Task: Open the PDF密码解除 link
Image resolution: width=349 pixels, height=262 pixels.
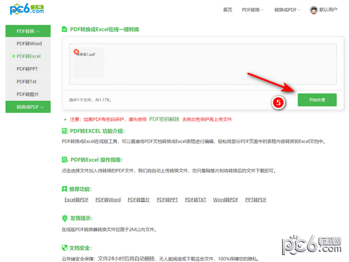Action: click(x=165, y=119)
